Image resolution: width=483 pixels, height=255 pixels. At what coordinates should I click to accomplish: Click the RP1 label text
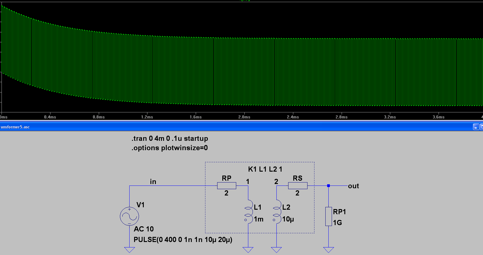[x=340, y=212]
